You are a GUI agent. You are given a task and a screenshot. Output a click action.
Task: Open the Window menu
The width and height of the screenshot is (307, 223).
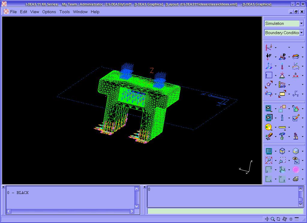(x=80, y=12)
